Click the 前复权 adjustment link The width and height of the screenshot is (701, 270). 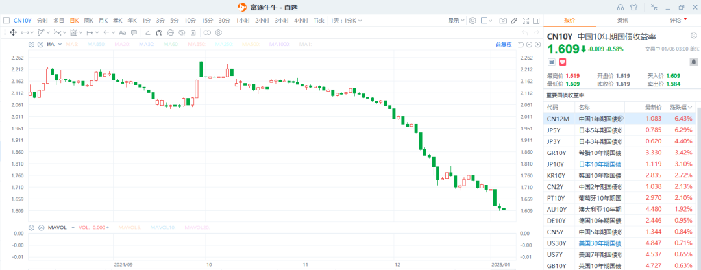[x=503, y=44]
